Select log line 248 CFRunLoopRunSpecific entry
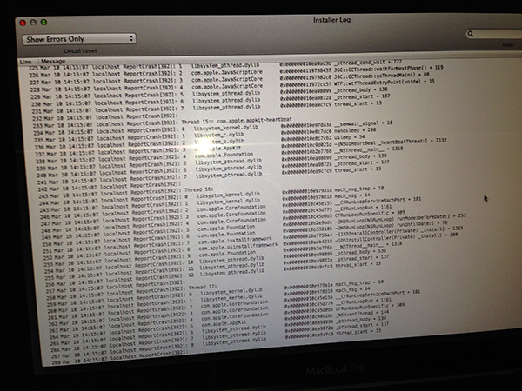This screenshot has width=522, height=391. 223,220
